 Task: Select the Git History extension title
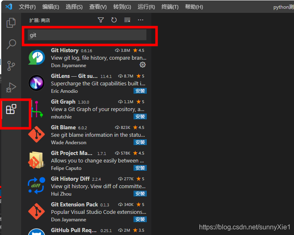coord(65,51)
